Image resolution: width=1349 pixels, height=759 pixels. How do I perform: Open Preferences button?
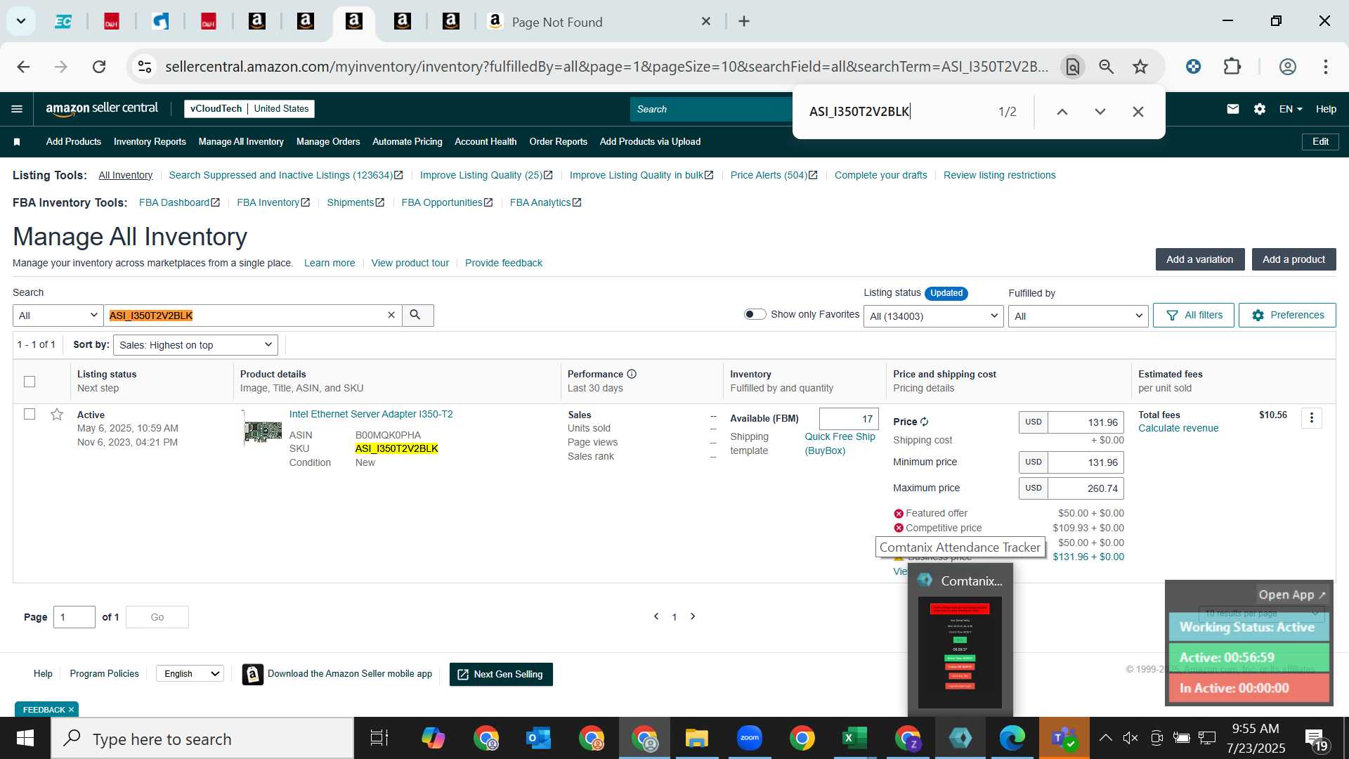click(1287, 316)
